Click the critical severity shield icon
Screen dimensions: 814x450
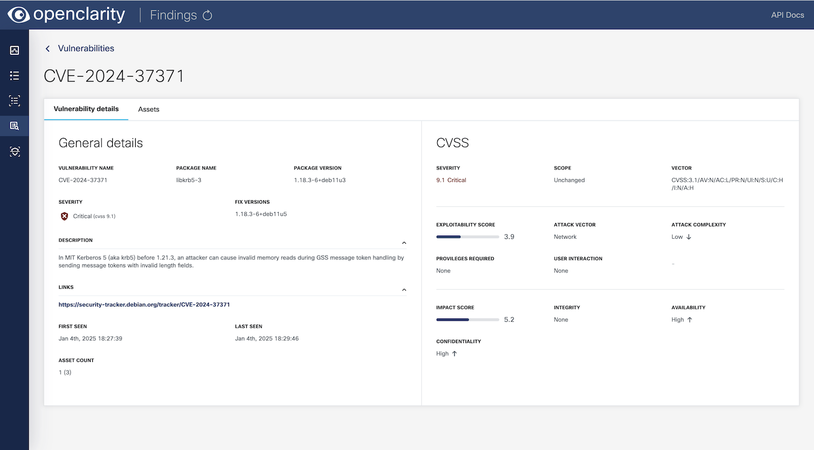tap(65, 216)
